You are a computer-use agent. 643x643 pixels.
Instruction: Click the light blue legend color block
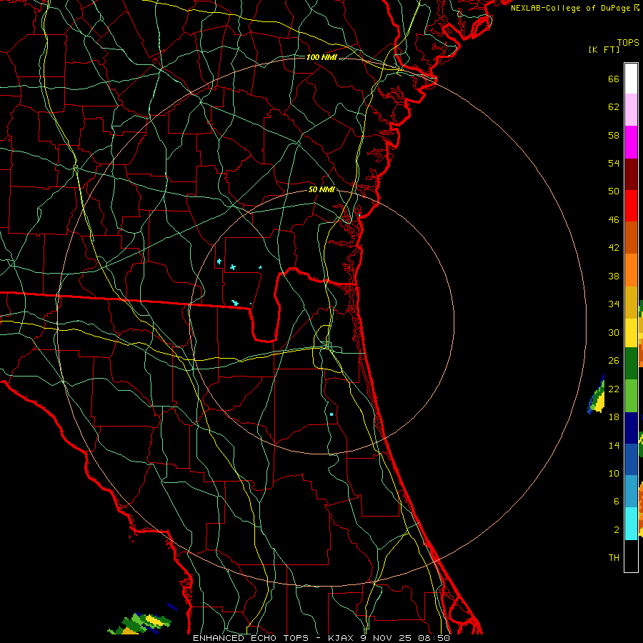[631, 492]
